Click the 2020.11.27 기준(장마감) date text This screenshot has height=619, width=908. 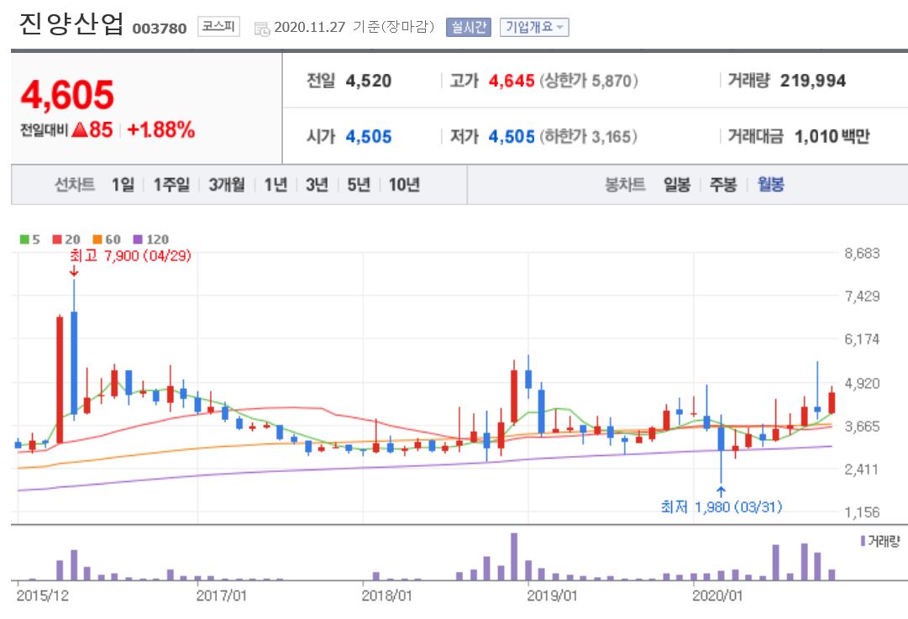(354, 27)
